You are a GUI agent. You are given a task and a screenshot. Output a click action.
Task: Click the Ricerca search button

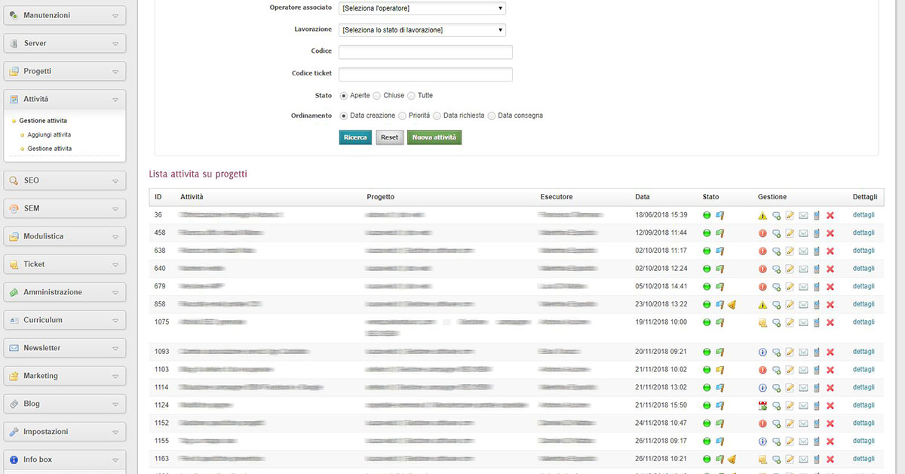(355, 137)
